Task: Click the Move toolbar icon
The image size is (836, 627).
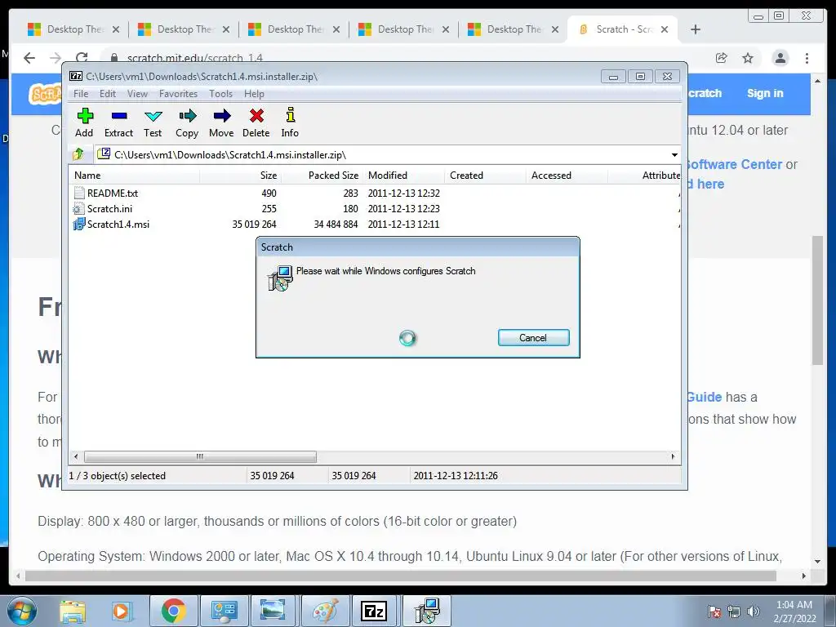Action: click(x=221, y=122)
